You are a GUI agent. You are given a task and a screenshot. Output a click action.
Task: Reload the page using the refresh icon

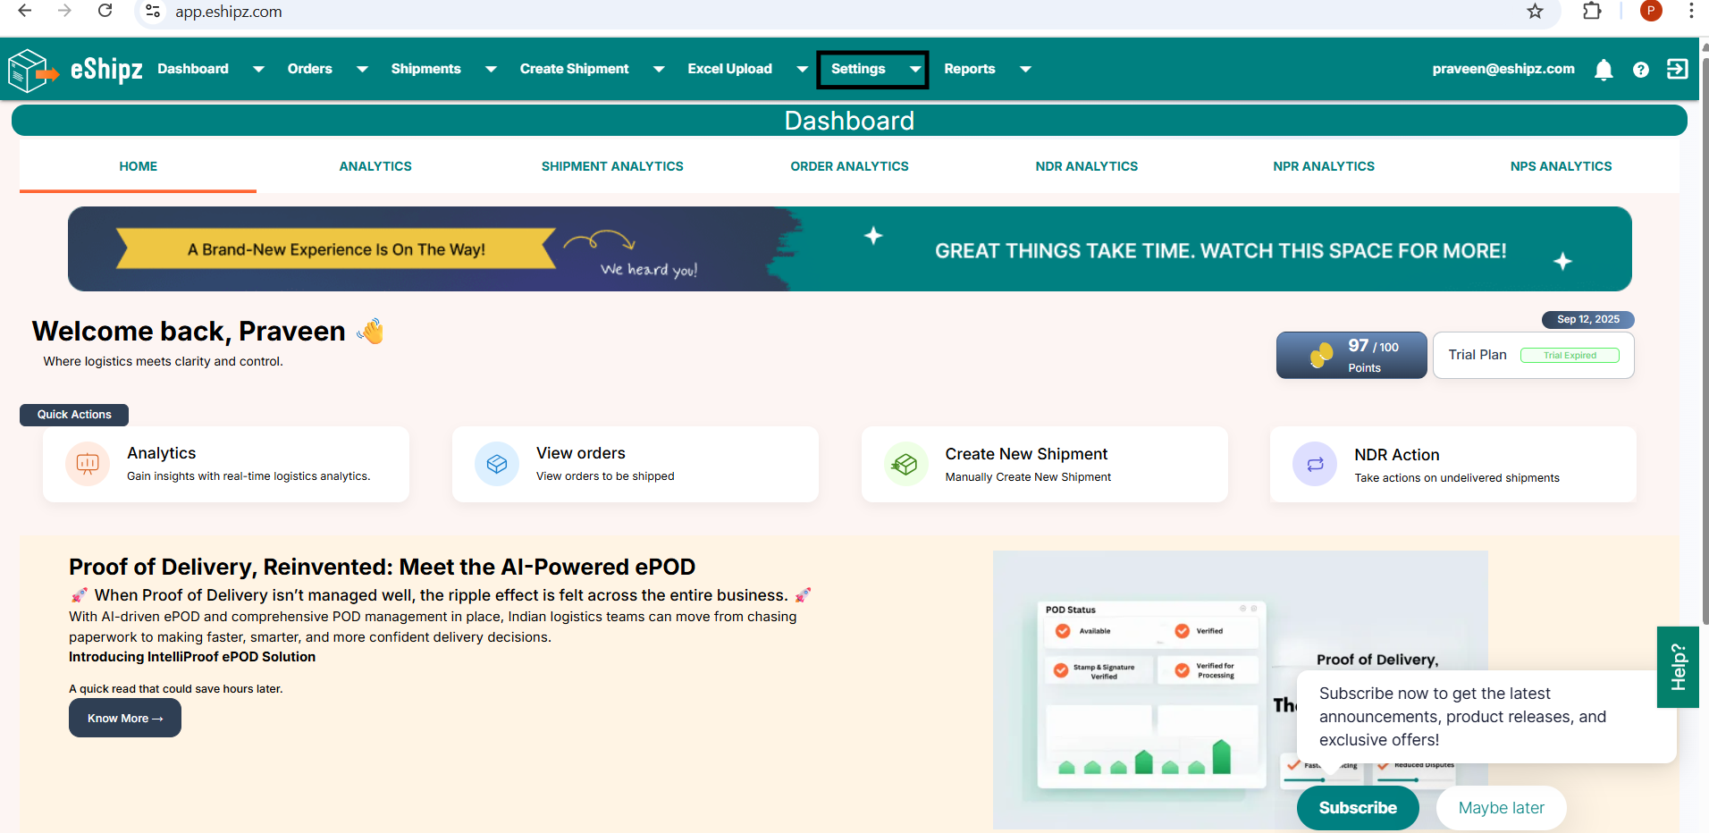[x=105, y=11]
